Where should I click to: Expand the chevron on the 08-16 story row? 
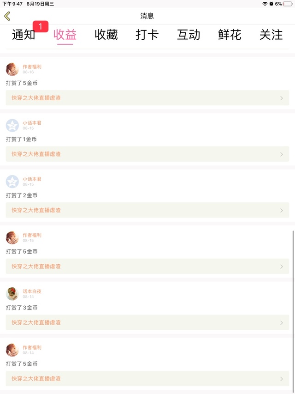tap(282, 98)
